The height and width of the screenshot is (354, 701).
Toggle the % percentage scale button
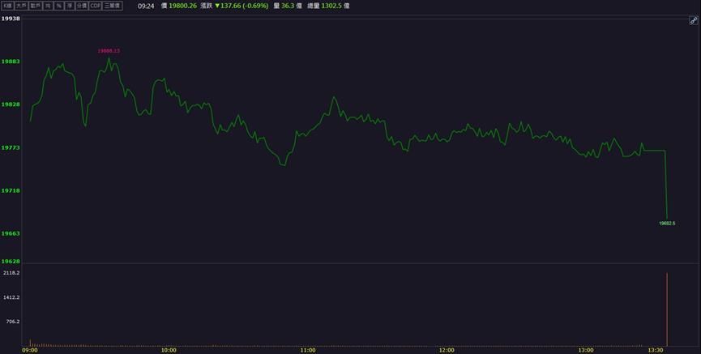click(58, 6)
